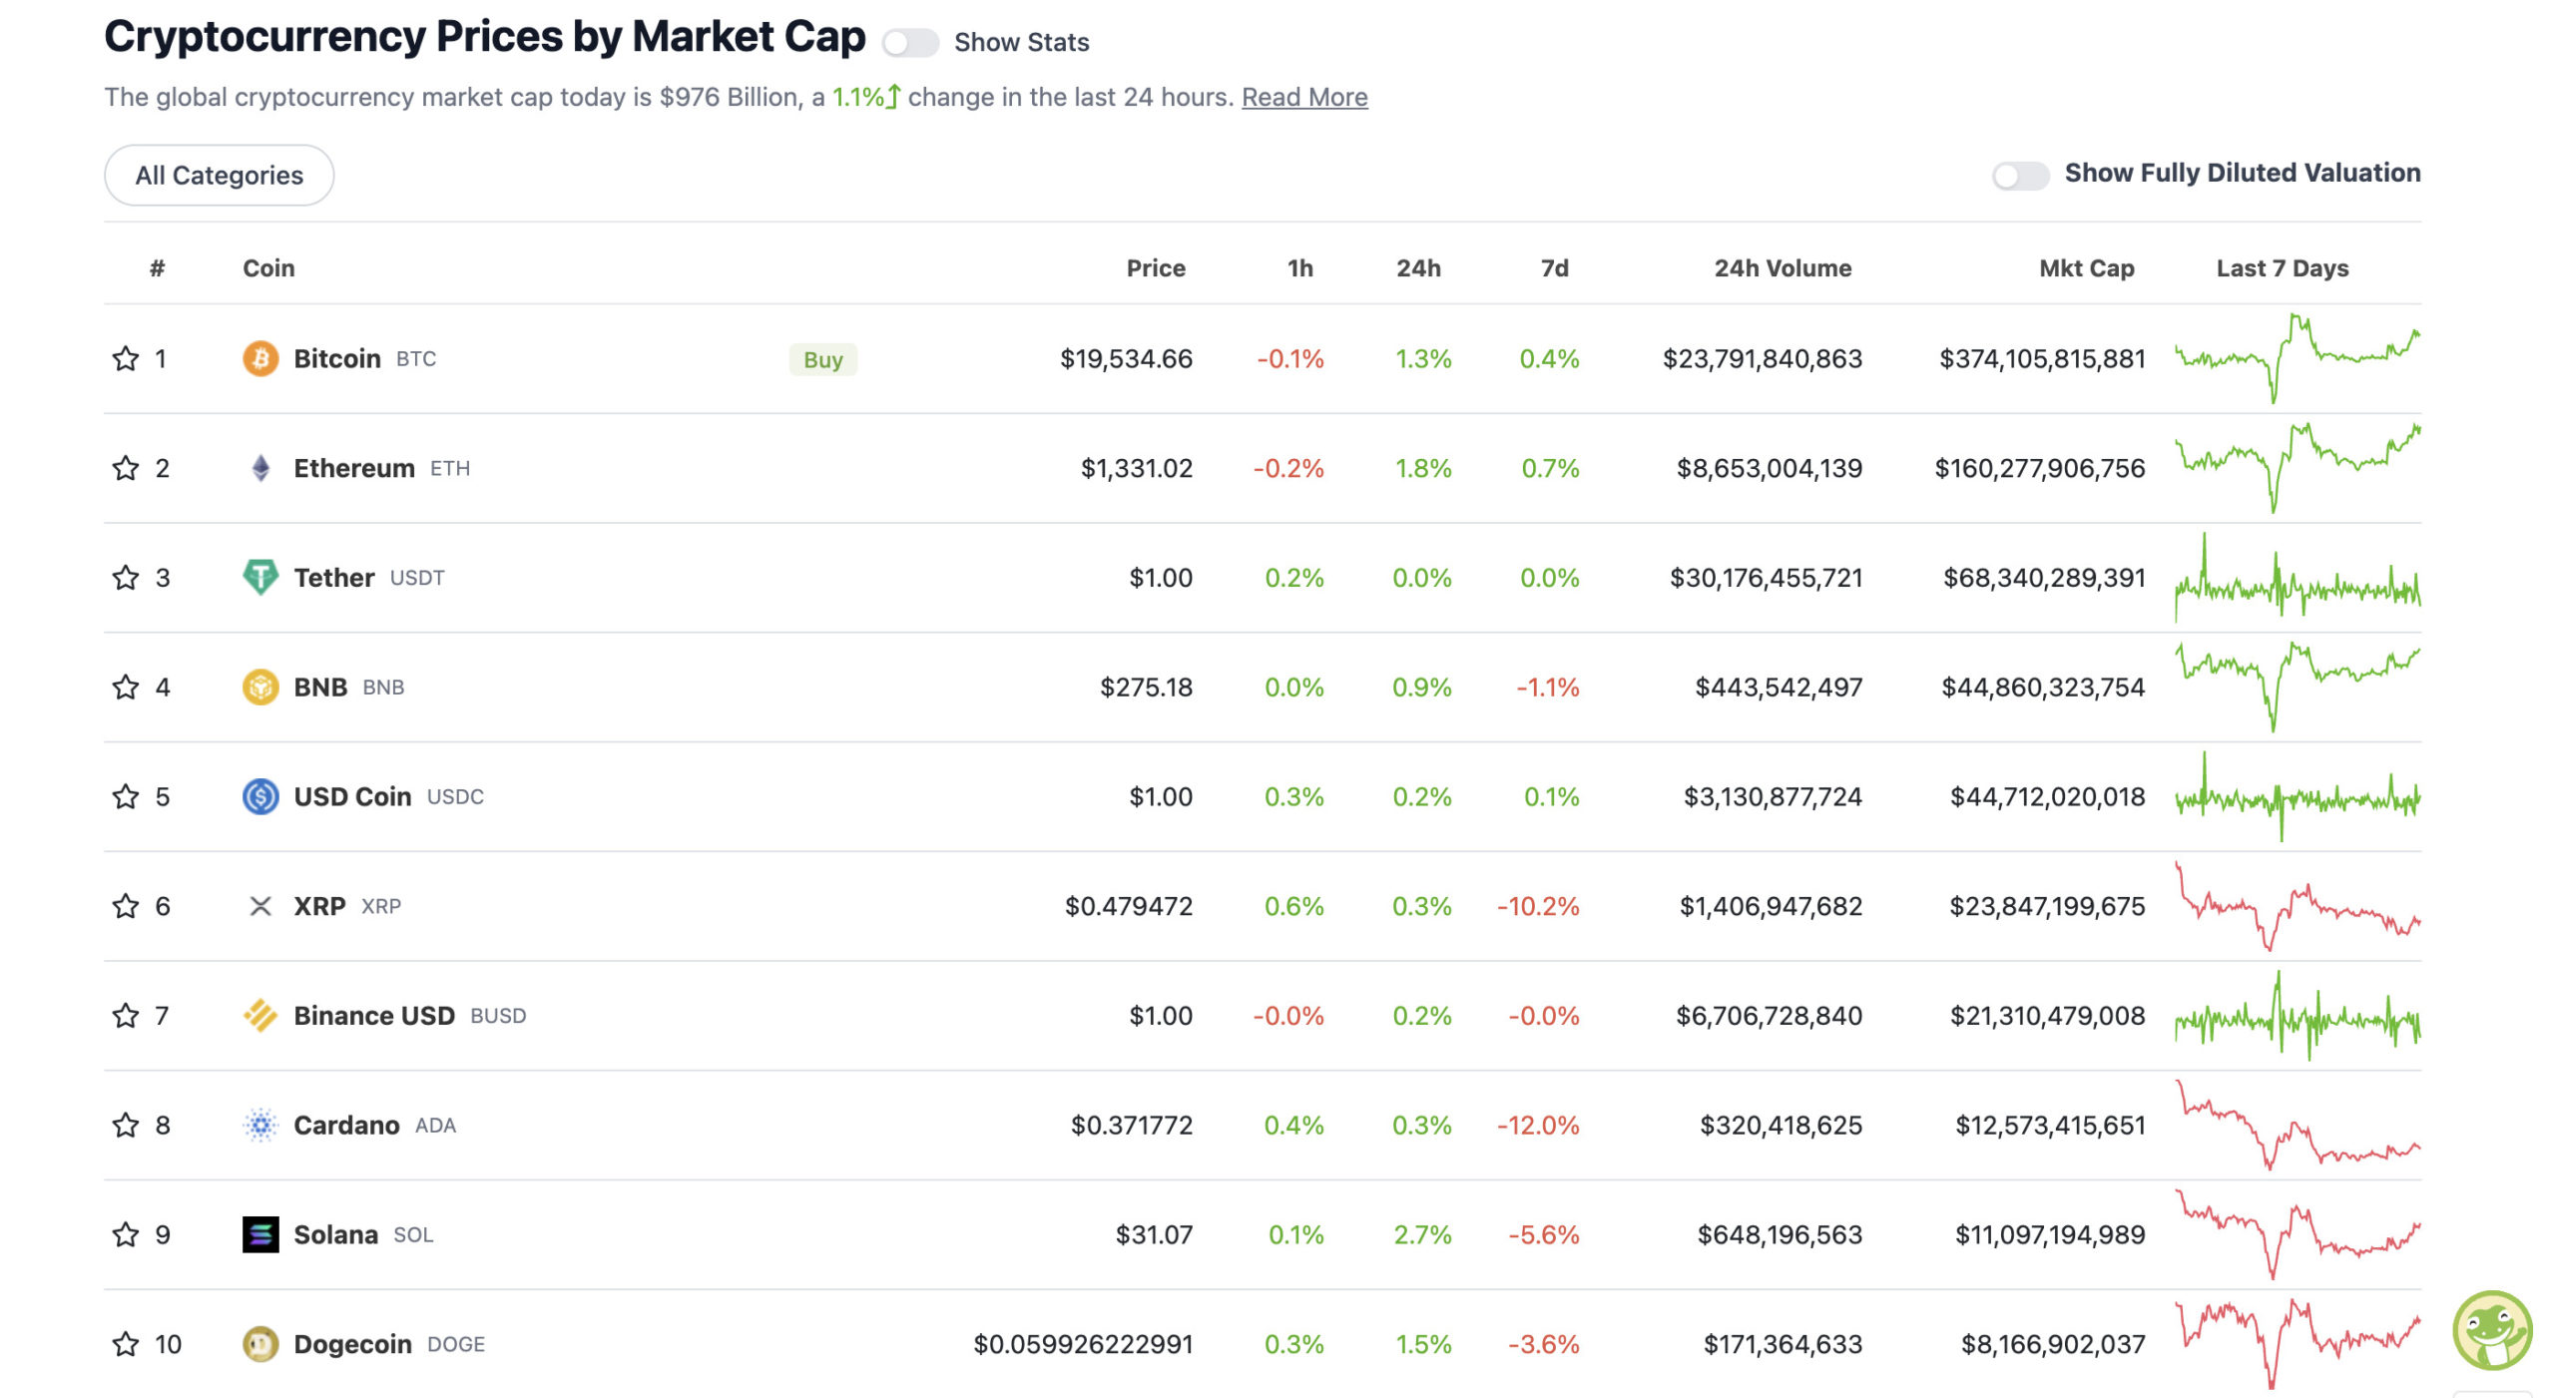Image resolution: width=2555 pixels, height=1398 pixels.
Task: Open Ethereum's last 7 days sparkline chart
Action: coord(2298,468)
